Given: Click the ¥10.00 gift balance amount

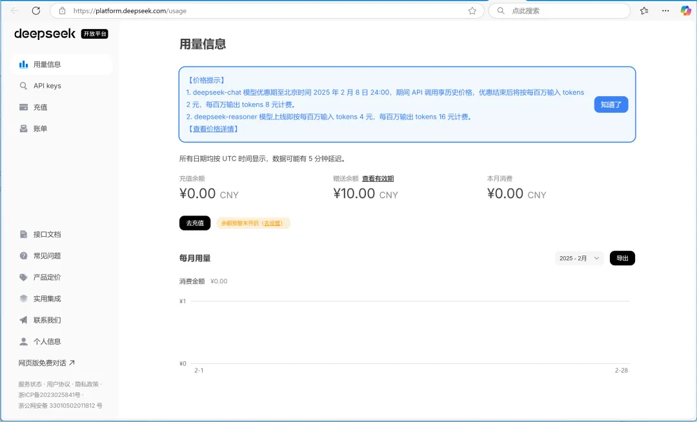Looking at the screenshot, I should [x=354, y=194].
